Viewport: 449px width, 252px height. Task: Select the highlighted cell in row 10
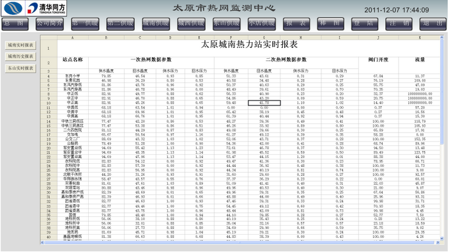coord(264,102)
